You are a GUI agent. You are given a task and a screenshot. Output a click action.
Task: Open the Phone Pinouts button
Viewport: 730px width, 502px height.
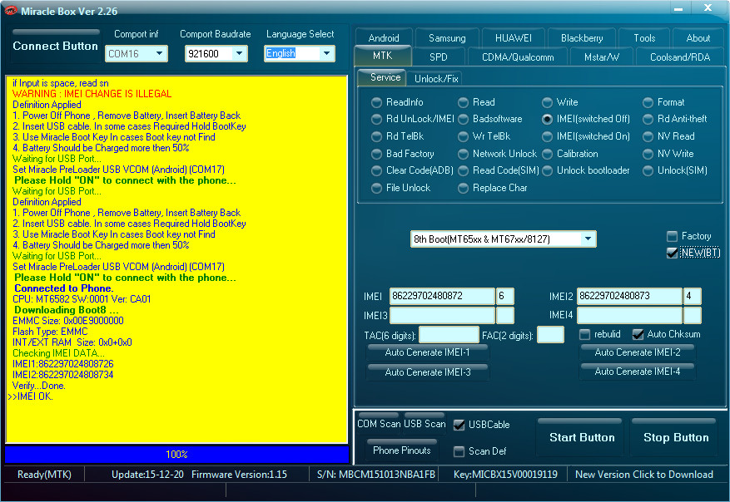coord(402,450)
